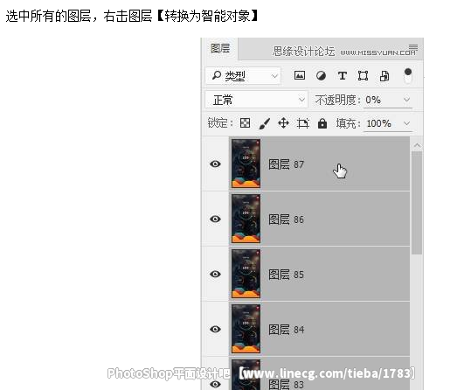Lock all padlock icon
This screenshot has height=390, width=464.
(x=322, y=123)
